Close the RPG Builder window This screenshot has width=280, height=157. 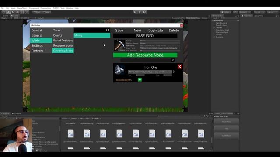tap(182, 26)
